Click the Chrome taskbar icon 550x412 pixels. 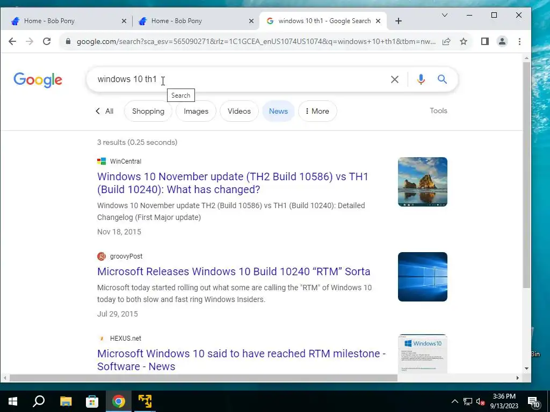click(119, 401)
